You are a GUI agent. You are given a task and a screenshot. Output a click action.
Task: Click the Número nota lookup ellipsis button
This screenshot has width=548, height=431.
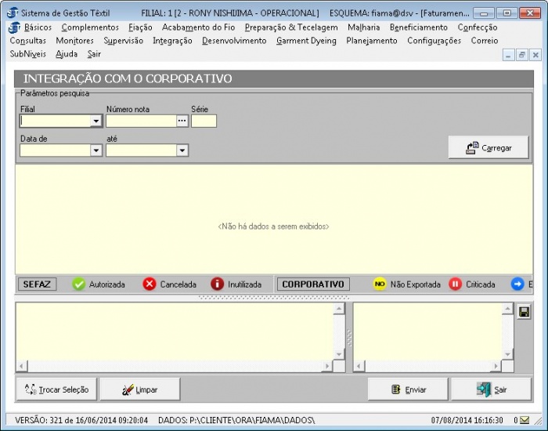point(182,121)
